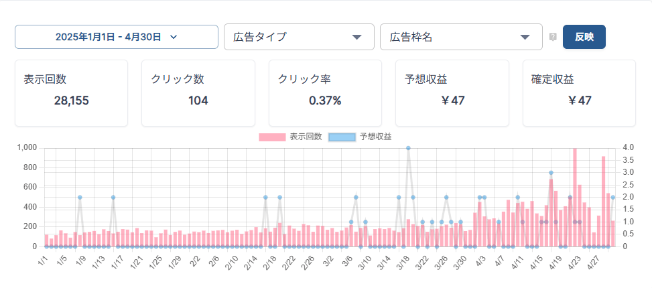Select the 予想収益 summary card
The height and width of the screenshot is (288, 652).
(452, 93)
